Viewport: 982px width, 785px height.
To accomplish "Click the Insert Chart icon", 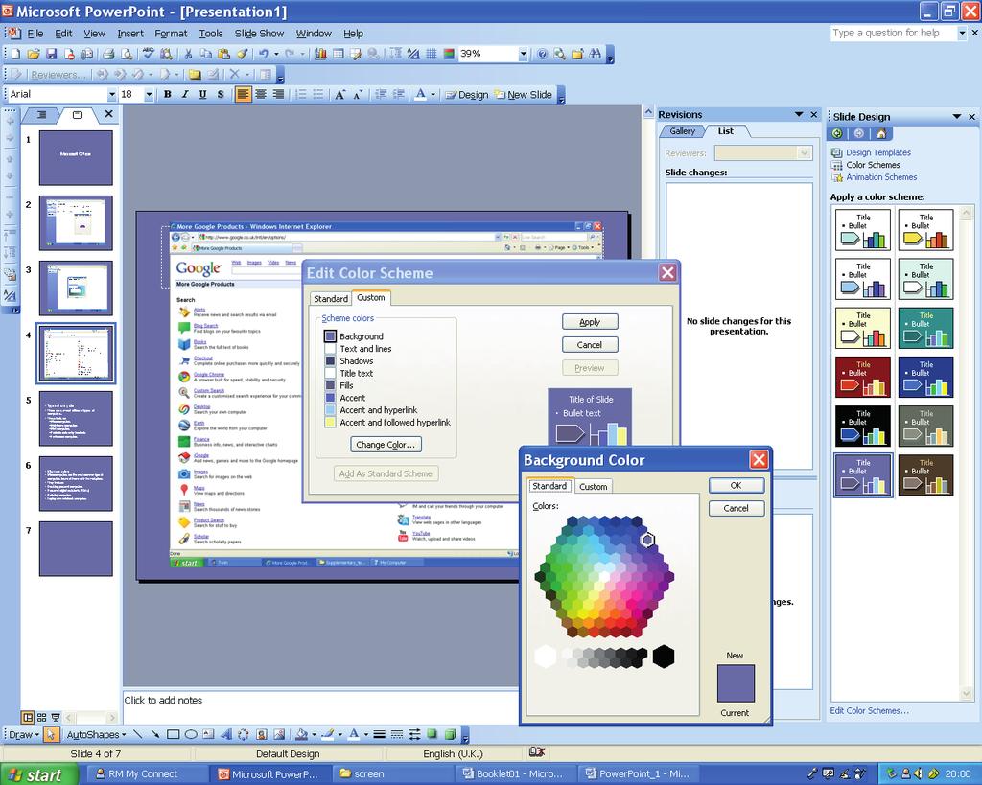I will [320, 55].
